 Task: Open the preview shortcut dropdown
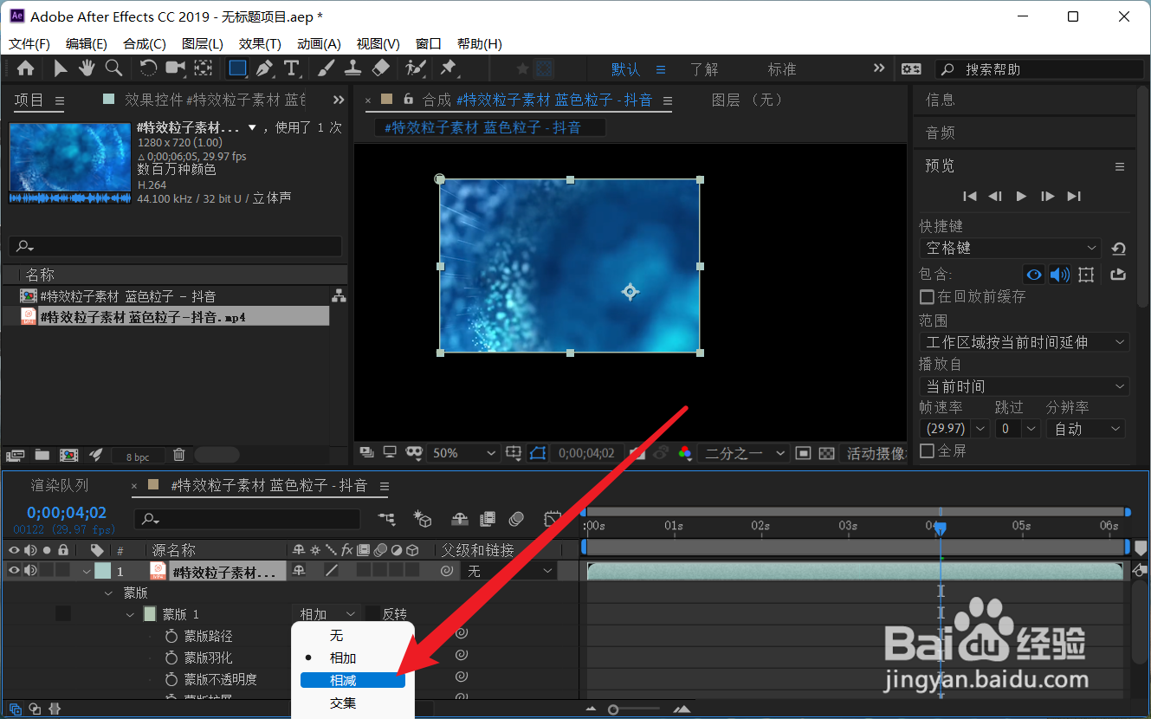point(1010,249)
